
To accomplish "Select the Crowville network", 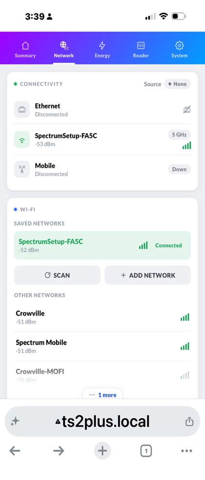I will click(x=102, y=317).
